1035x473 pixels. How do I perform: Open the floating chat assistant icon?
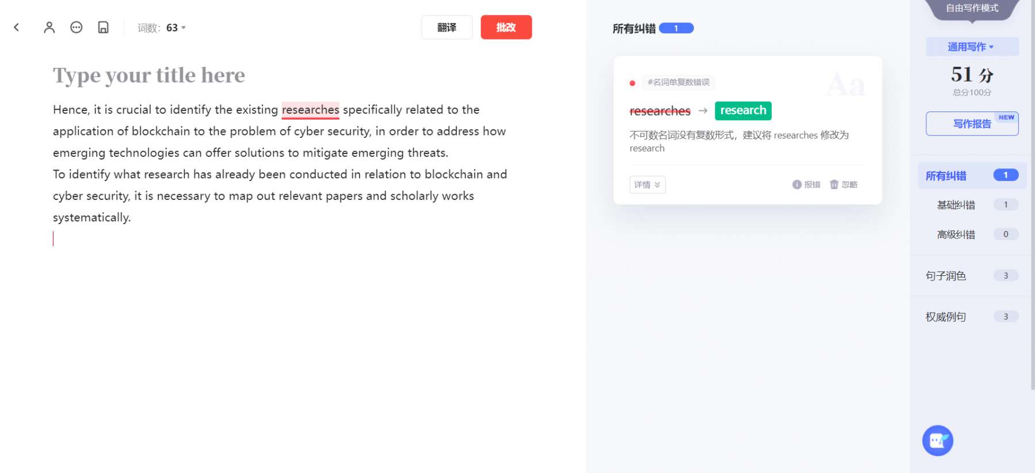938,441
